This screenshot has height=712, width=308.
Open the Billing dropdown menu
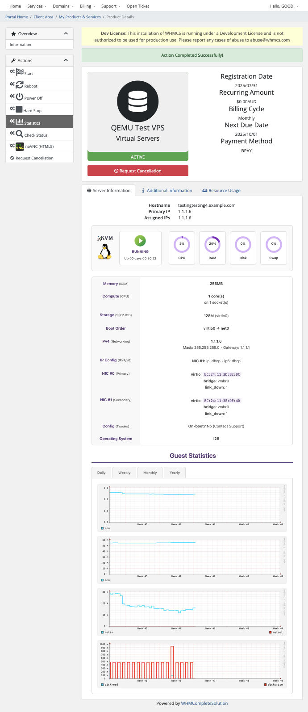[87, 6]
